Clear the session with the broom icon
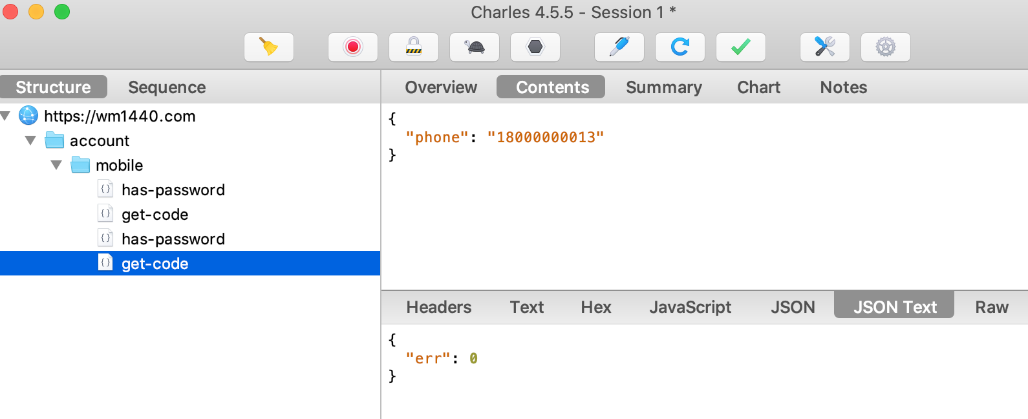The image size is (1028, 419). [269, 47]
